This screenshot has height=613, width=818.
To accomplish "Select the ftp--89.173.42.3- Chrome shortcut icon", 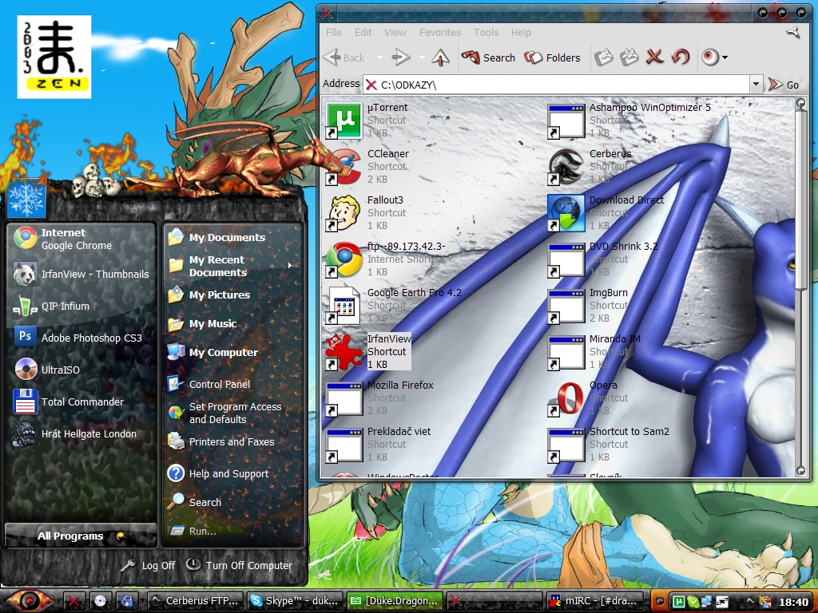I will pyautogui.click(x=343, y=259).
